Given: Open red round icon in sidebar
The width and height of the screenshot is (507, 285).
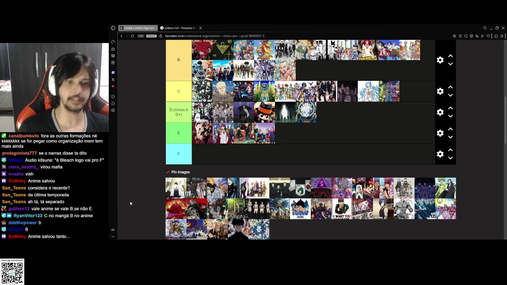Looking at the screenshot, I should pos(113,86).
